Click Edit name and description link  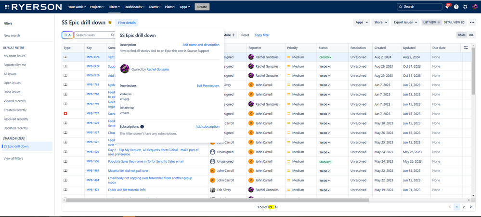pyautogui.click(x=201, y=45)
